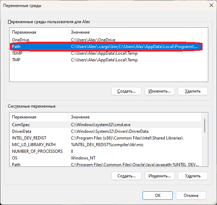The height and width of the screenshot is (205, 217).
Task: Select the ComSpec system variable
Action: coord(106,125)
